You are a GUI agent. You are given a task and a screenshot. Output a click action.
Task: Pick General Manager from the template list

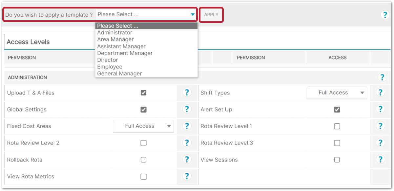(x=120, y=74)
